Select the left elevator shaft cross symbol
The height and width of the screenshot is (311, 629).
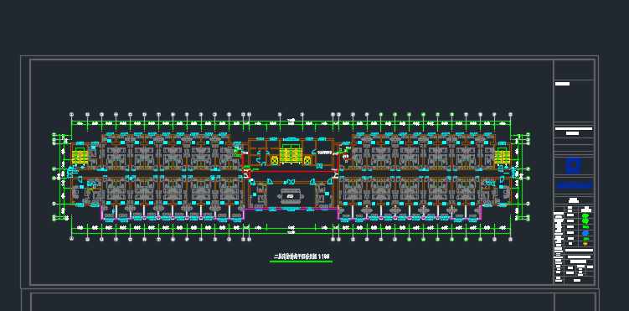pyautogui.click(x=275, y=161)
